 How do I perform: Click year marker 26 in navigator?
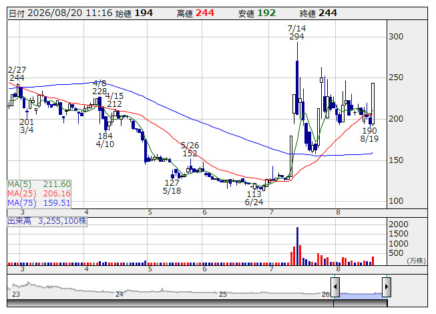tap(325, 294)
